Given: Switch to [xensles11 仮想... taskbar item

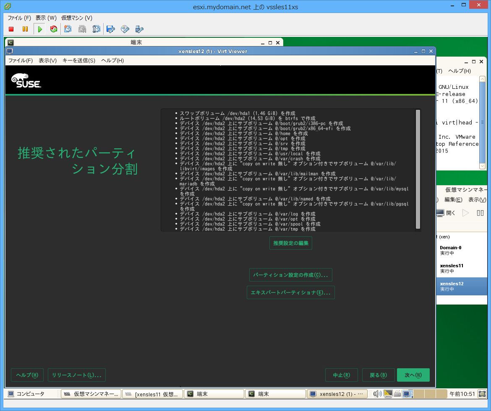Looking at the screenshot, I should click(x=152, y=394).
